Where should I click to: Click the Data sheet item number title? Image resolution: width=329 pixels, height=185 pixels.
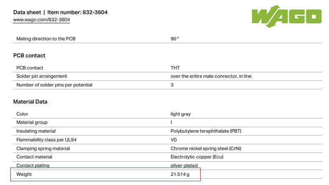tap(60, 12)
